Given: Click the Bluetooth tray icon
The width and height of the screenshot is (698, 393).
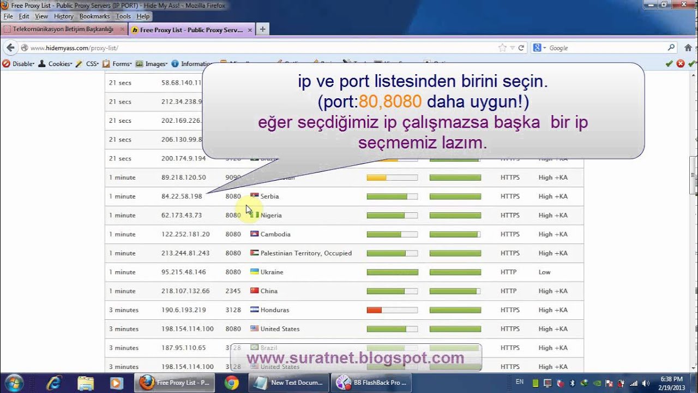Looking at the screenshot, I should [573, 383].
